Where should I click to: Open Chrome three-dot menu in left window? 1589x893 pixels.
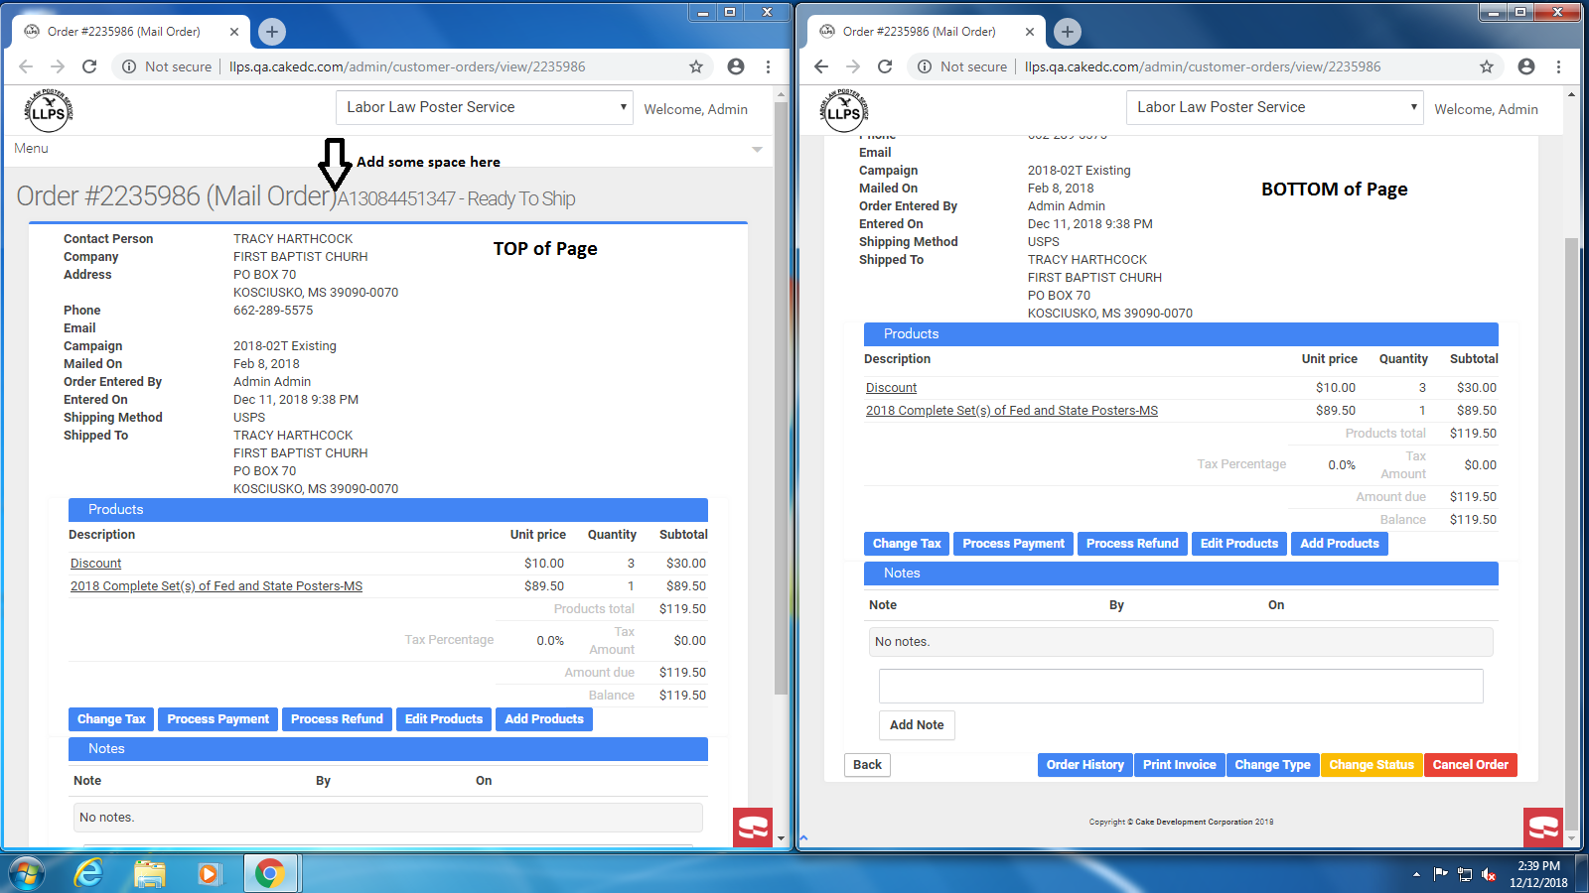[x=768, y=66]
